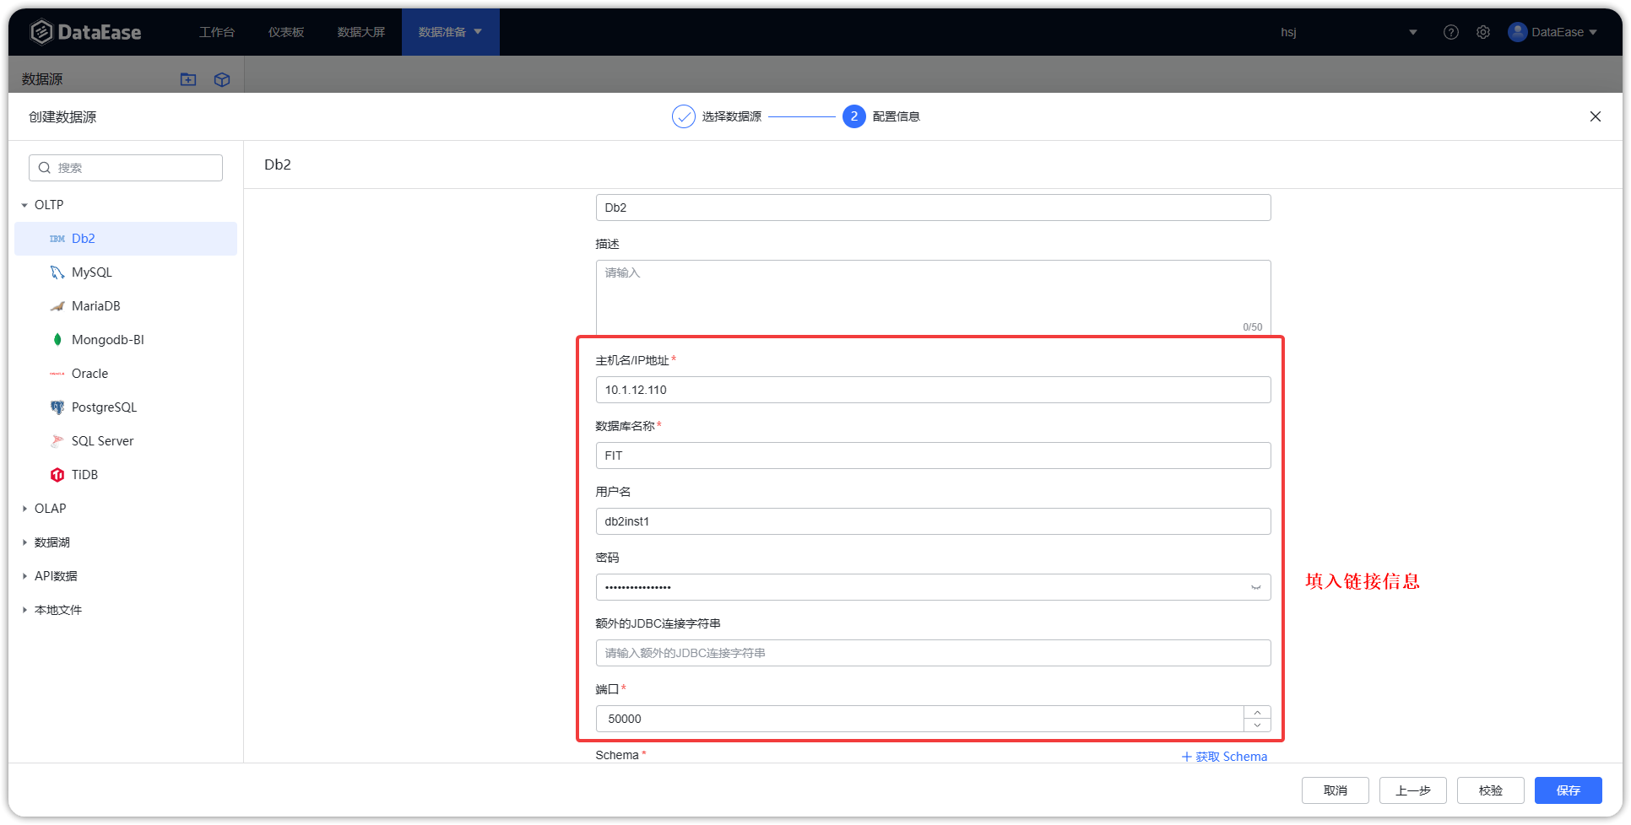Click the 密码 password field
The image size is (1631, 825).
pyautogui.click(x=933, y=587)
